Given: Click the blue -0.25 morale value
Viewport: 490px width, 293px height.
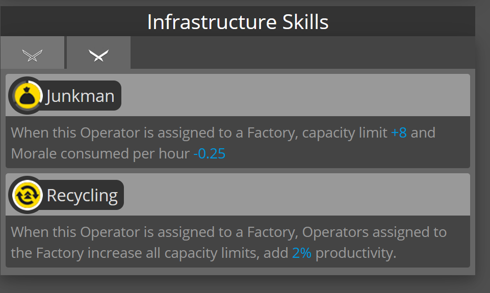Looking at the screenshot, I should [209, 153].
